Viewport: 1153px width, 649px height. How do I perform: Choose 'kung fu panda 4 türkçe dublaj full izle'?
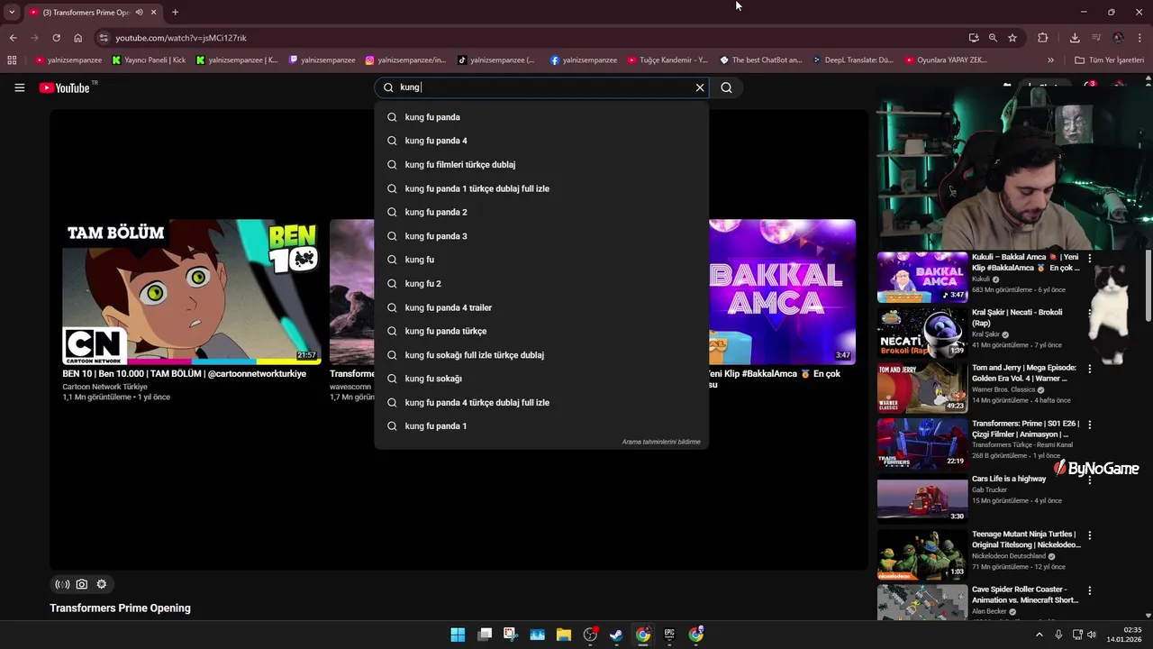[541, 402]
